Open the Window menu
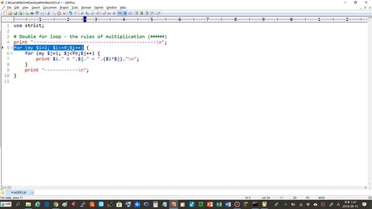Viewport: 372px width, 209px height. (111, 8)
